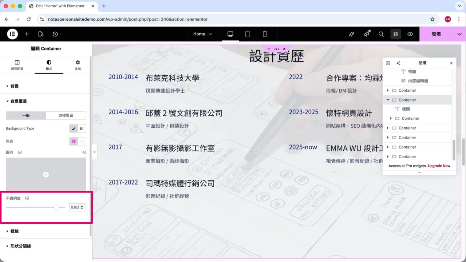
Task: Click 布萊克科技大學 heading on canvas
Action: click(x=172, y=78)
